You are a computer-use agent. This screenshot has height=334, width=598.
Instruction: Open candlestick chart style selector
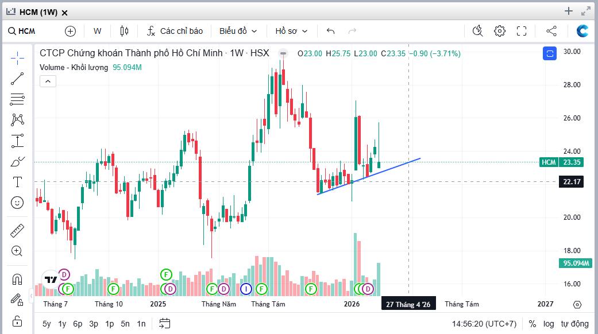124,31
